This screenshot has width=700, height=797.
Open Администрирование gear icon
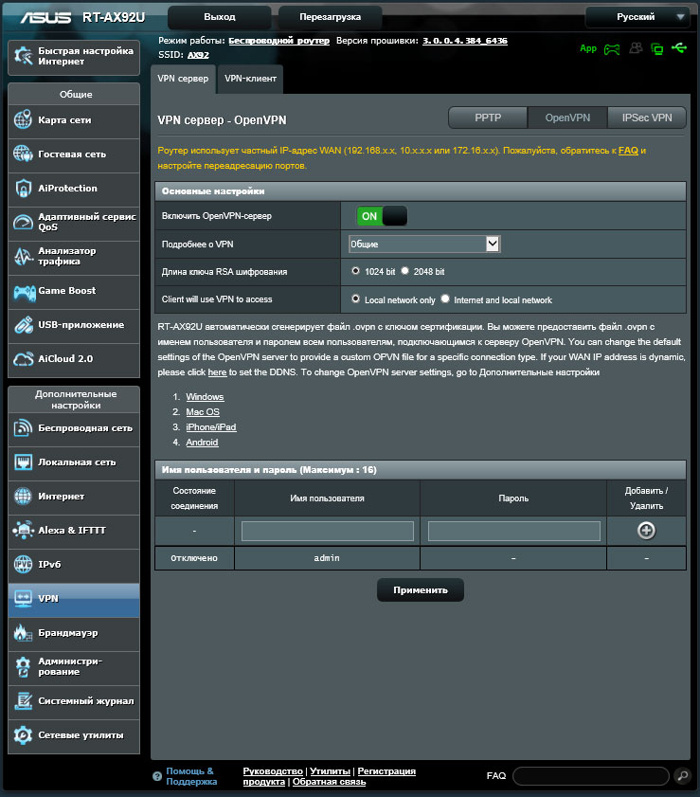(23, 667)
